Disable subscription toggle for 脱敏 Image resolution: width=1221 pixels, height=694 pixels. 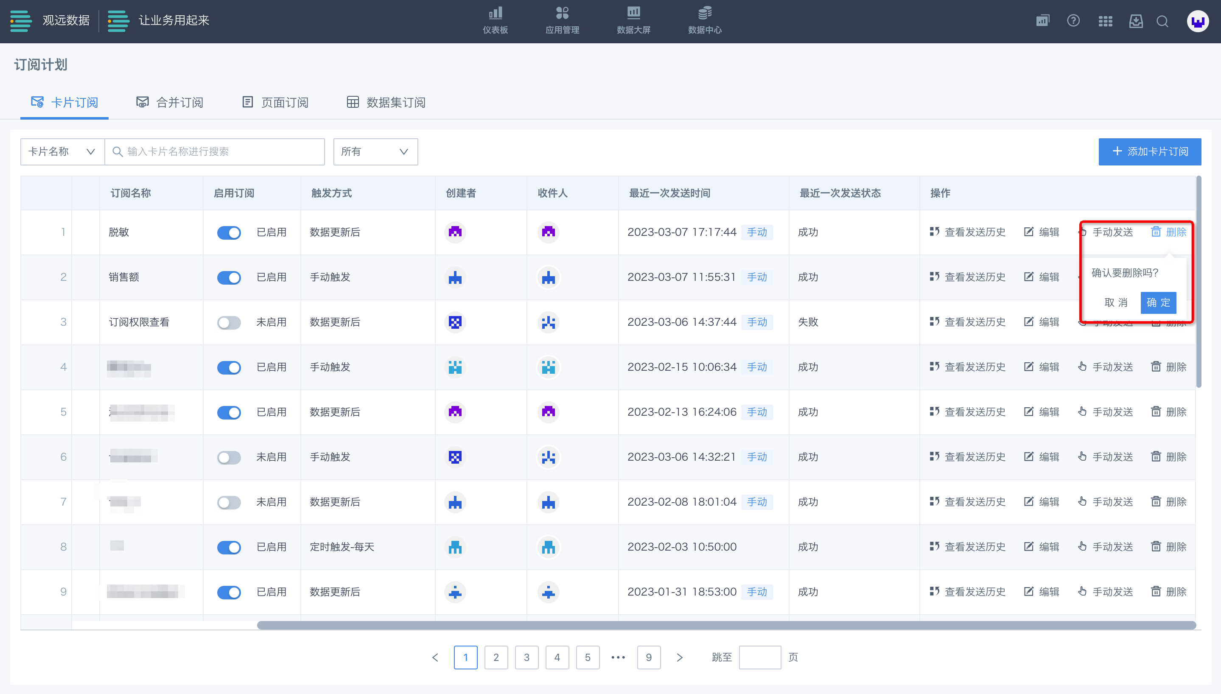(x=229, y=232)
